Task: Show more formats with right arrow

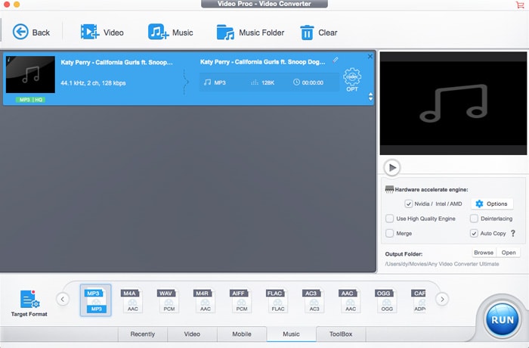Action: click(x=442, y=299)
